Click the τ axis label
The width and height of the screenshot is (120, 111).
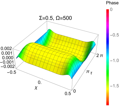coord(91,73)
